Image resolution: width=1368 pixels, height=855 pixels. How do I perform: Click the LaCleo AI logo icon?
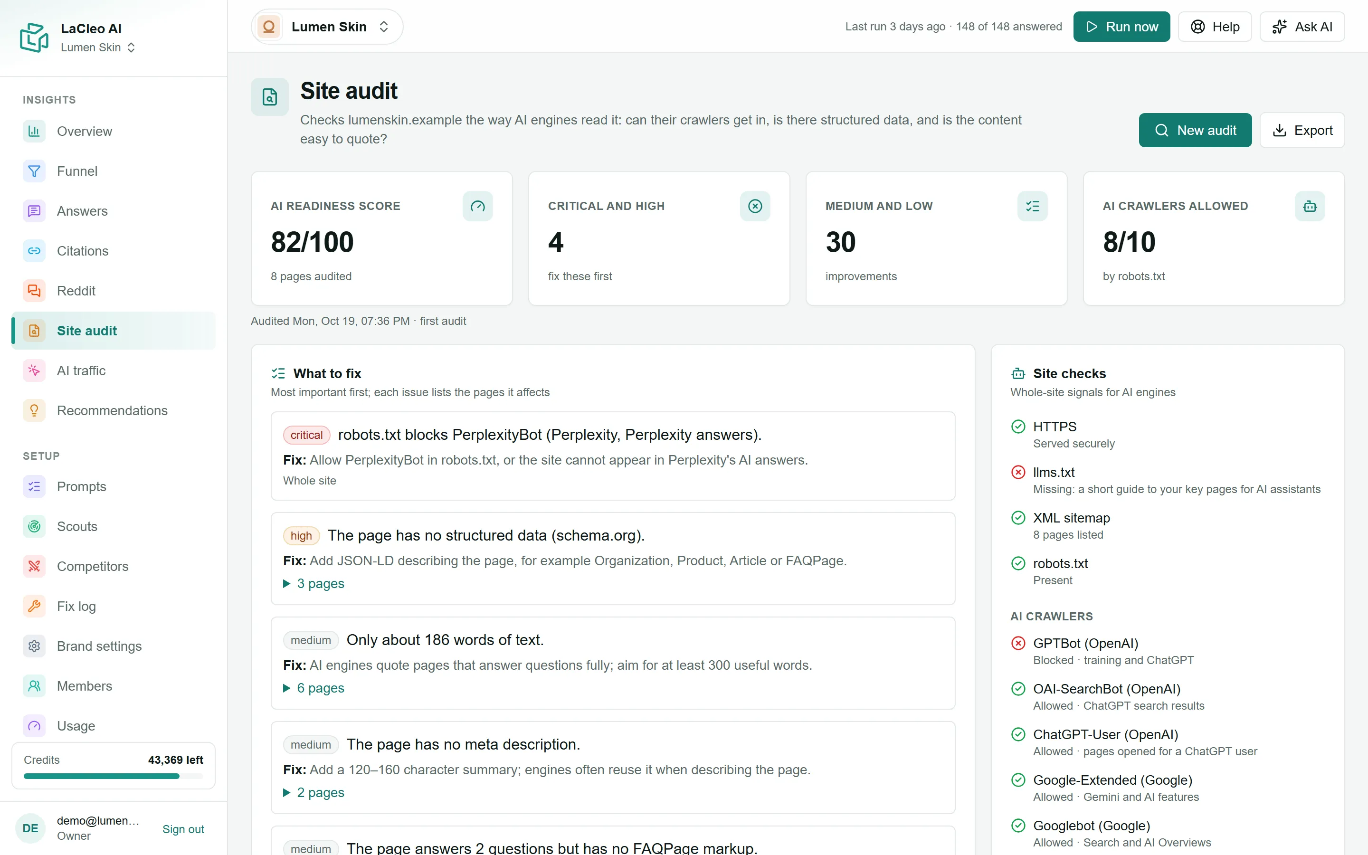point(34,38)
